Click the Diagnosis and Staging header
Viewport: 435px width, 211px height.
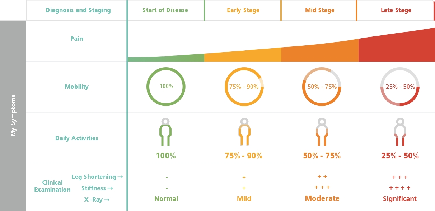point(78,10)
